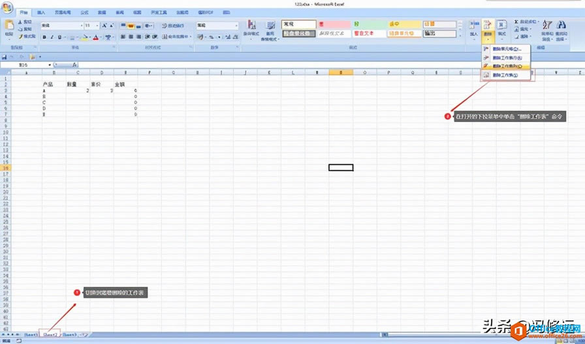Click the Name Box field
The height and width of the screenshot is (344, 585).
[26, 64]
